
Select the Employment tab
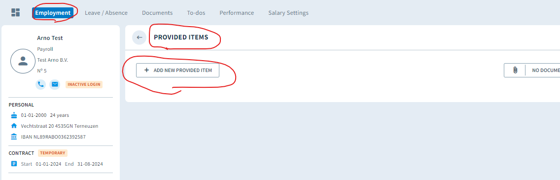[53, 13]
